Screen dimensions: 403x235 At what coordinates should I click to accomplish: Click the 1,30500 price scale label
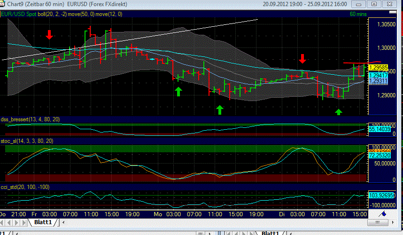[386, 24]
